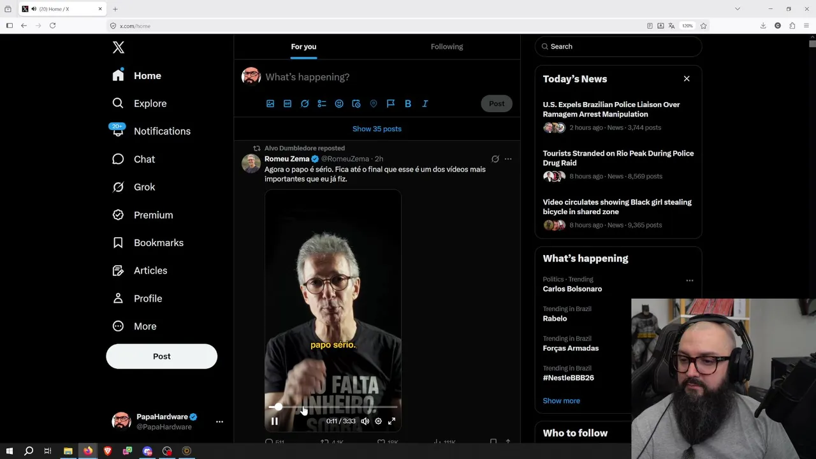
Task: Click the x.com/home address bar
Action: 376,26
